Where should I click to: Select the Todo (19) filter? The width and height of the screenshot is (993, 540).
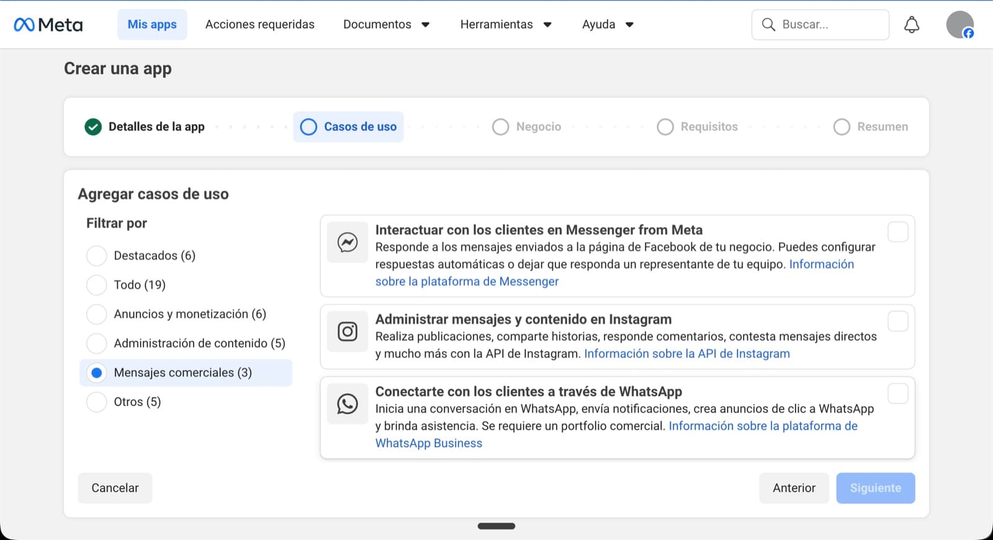tap(186, 285)
